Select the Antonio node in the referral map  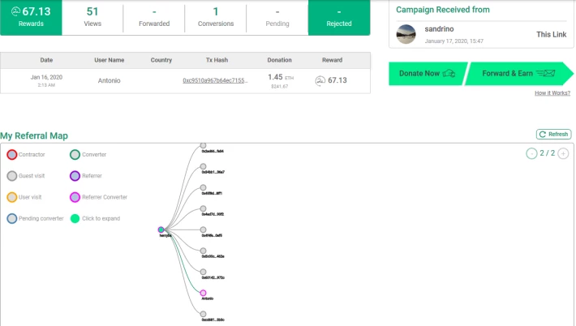(x=203, y=293)
